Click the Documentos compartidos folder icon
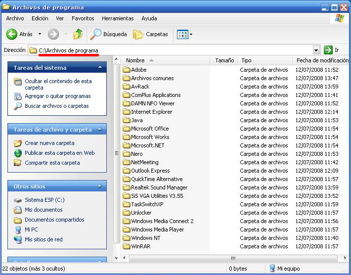Image resolution: width=351 pixels, height=275 pixels. pos(18,220)
